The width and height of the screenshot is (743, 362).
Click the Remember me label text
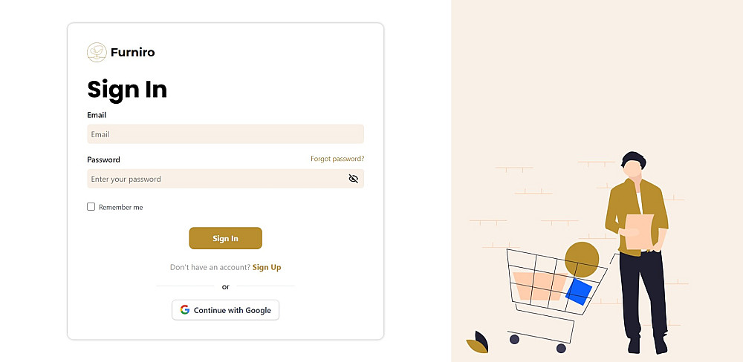(x=120, y=208)
